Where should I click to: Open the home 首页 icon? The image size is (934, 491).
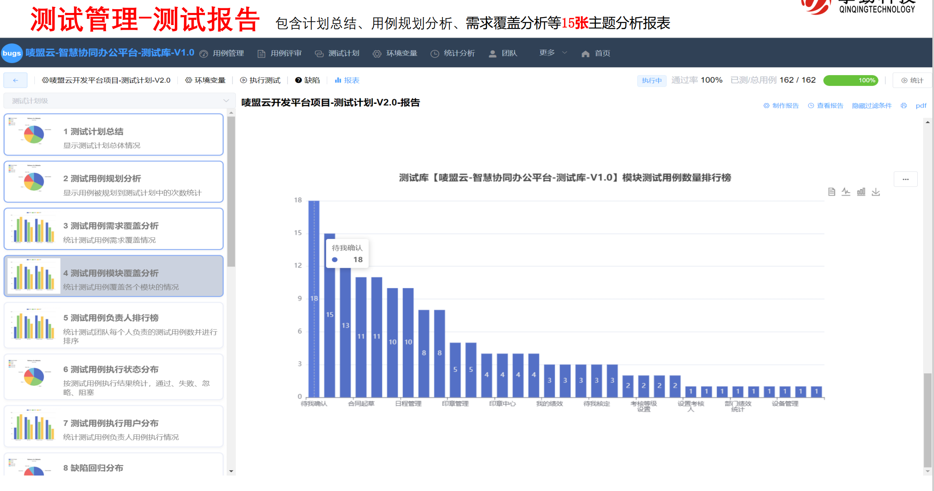pos(586,53)
